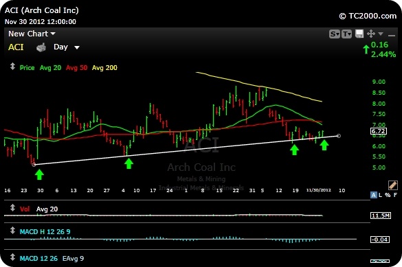Click the TC2000.com copyright text
The image size is (402, 267).
(368, 16)
